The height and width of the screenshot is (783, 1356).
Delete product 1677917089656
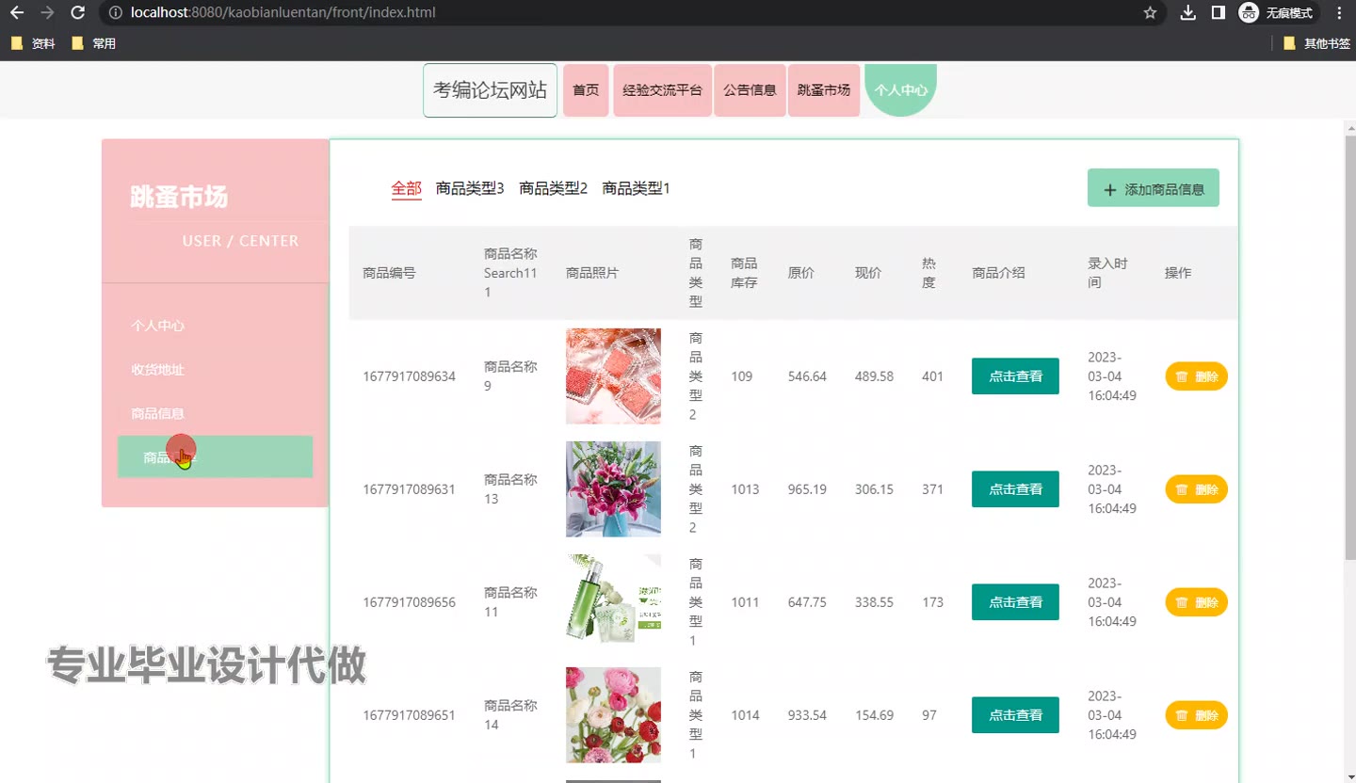click(x=1197, y=602)
